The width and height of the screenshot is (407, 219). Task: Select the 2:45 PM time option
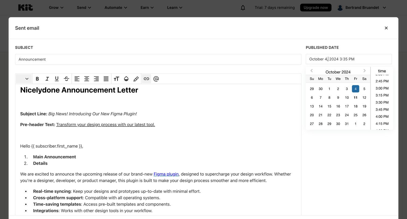[x=382, y=81]
